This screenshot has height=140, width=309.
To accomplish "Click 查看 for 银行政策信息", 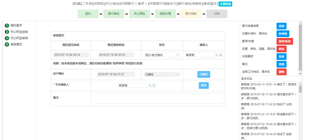I will click(281, 26).
